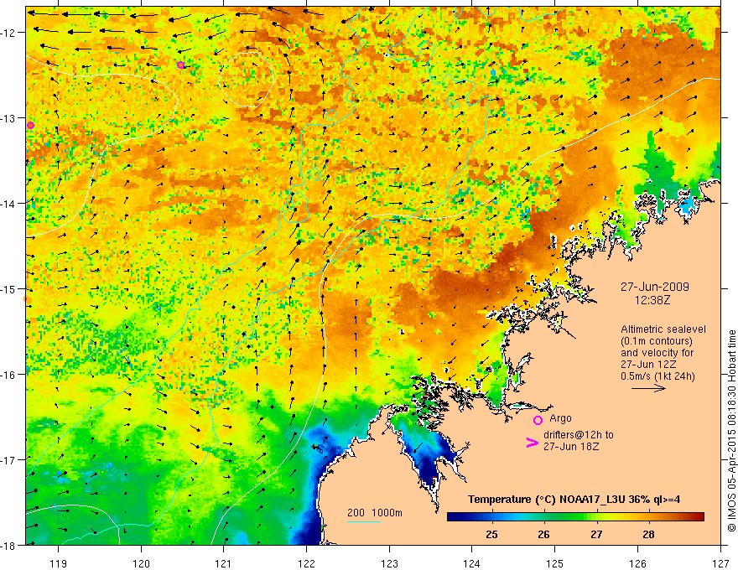Click the latitude axis label -16
This screenshot has height=570, width=738.
pos(9,375)
